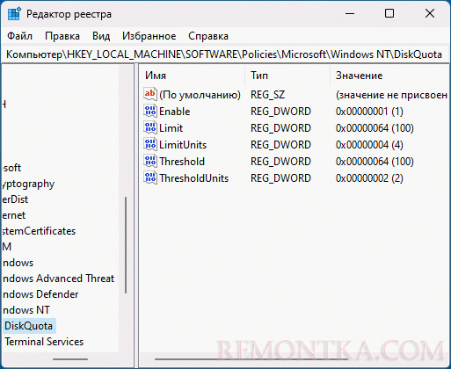Select the Enable DWORD value icon
The width and height of the screenshot is (451, 369).
click(150, 111)
